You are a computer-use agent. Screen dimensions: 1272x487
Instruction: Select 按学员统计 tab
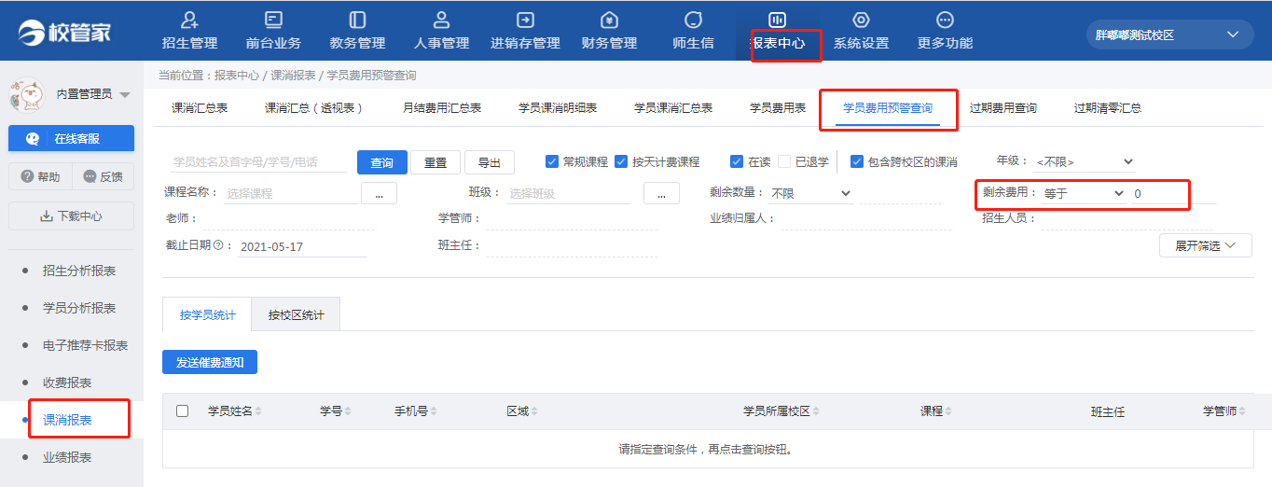(207, 314)
